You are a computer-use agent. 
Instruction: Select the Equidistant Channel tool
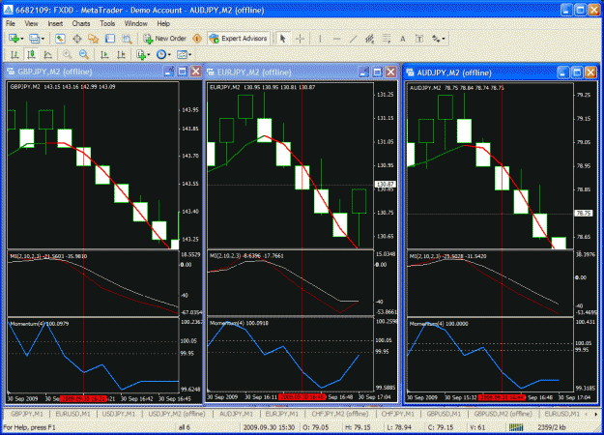tap(369, 39)
